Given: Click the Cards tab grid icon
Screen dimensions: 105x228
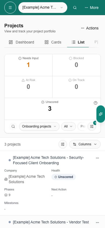Looking at the screenshot, I should point(47,42).
